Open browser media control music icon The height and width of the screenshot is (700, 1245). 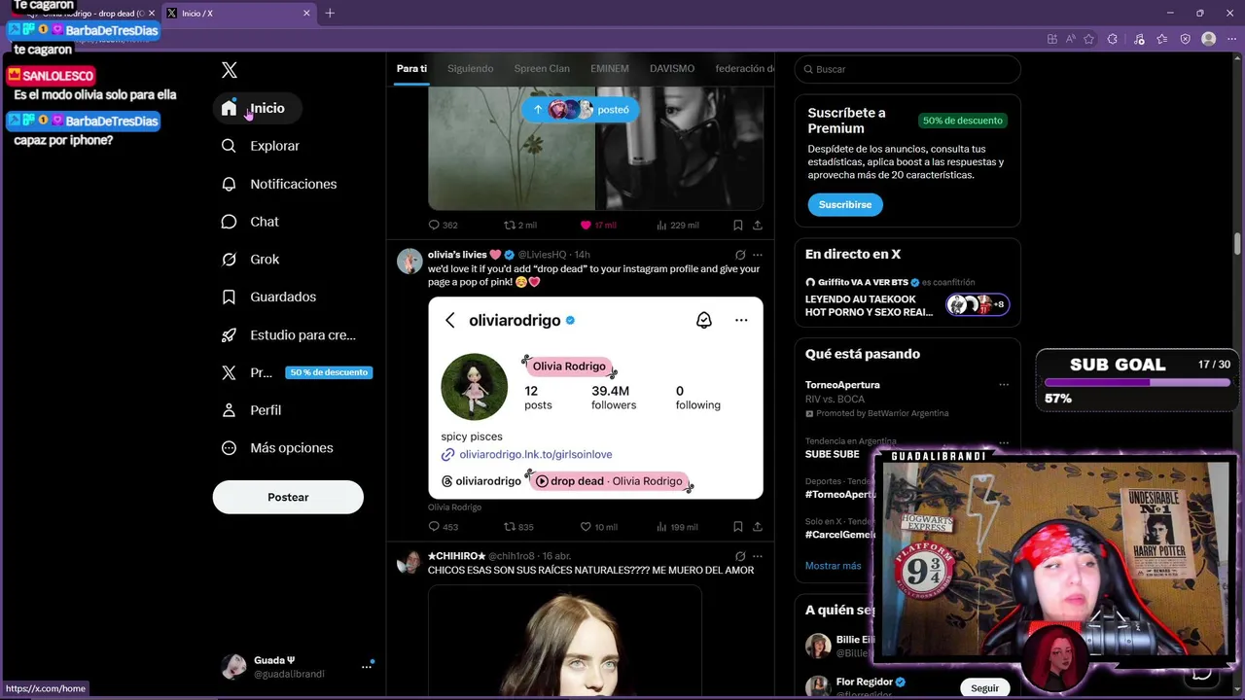coord(1139,39)
